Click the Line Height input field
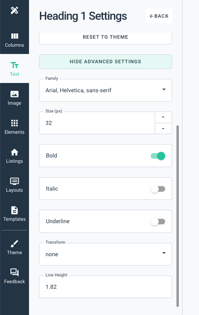The image size is (199, 315). pyautogui.click(x=106, y=287)
